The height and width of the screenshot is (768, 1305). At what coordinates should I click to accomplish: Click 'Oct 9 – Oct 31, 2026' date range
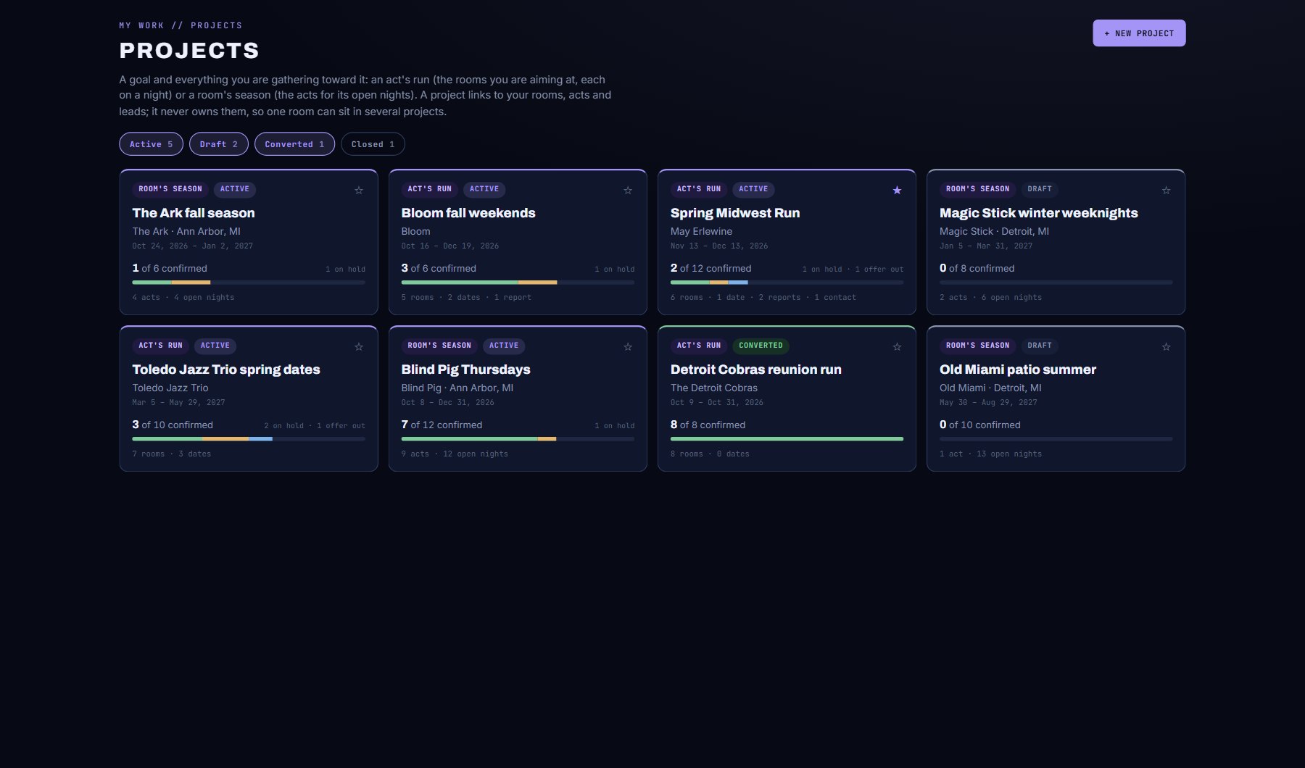(x=716, y=403)
